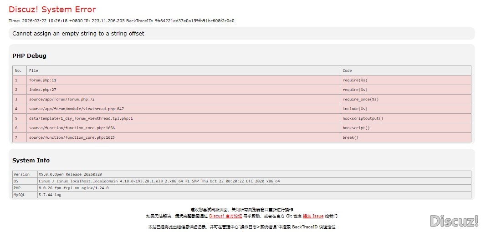Select the index.php:27 row cell
Viewport: 486px width, 232px height.
coord(183,90)
